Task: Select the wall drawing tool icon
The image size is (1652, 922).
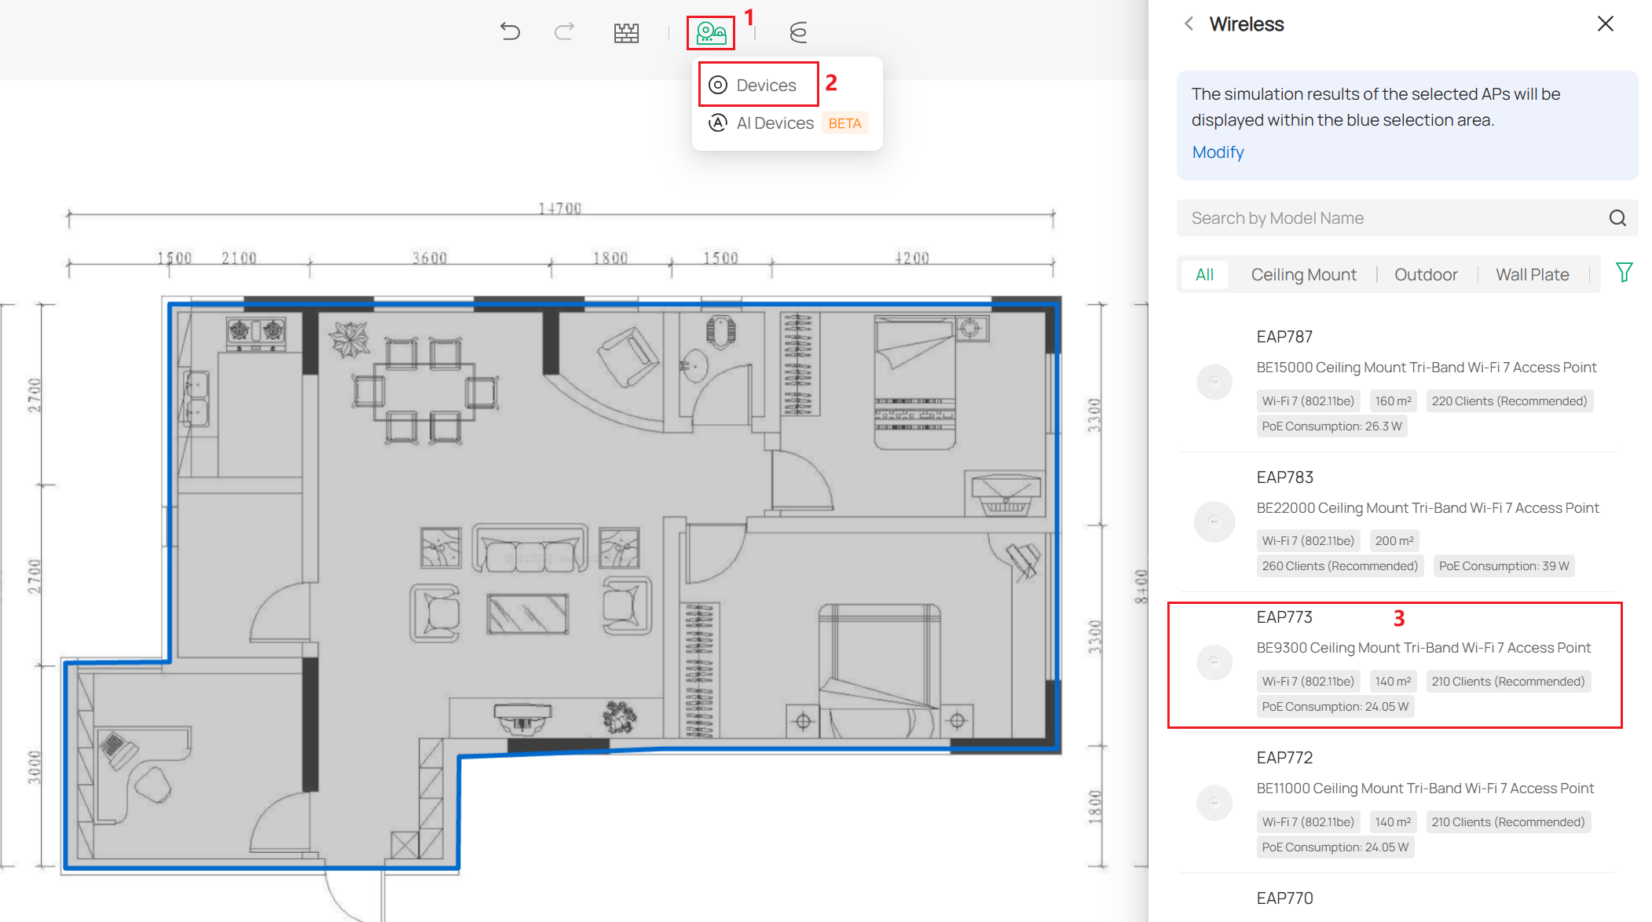Action: pos(626,31)
